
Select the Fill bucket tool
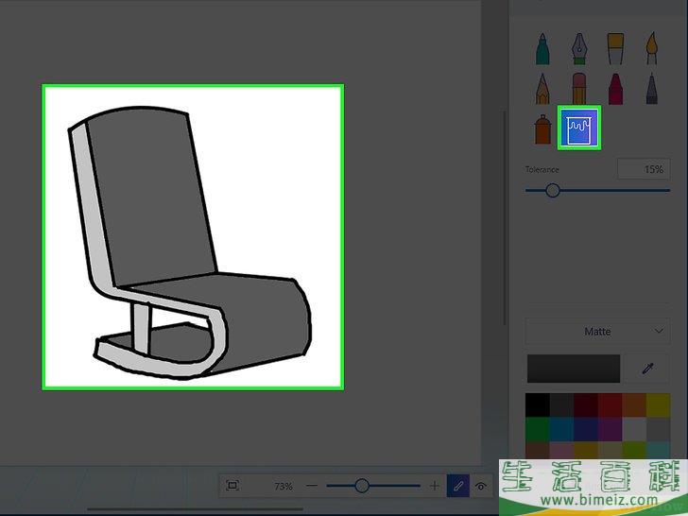[x=578, y=129]
